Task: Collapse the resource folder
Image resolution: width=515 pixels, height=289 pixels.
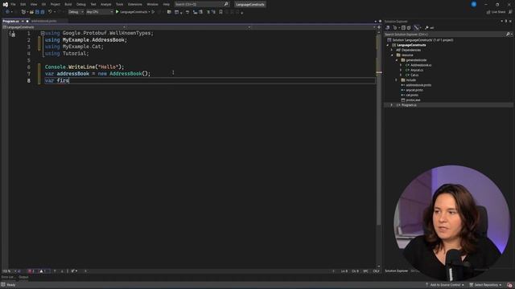Action: 392,55
